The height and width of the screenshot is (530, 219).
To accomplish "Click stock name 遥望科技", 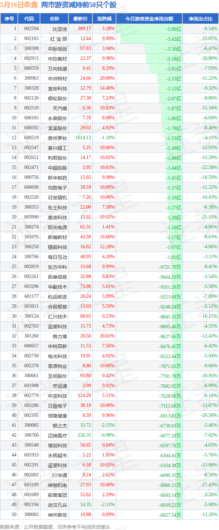I will pyautogui.click(x=57, y=465).
